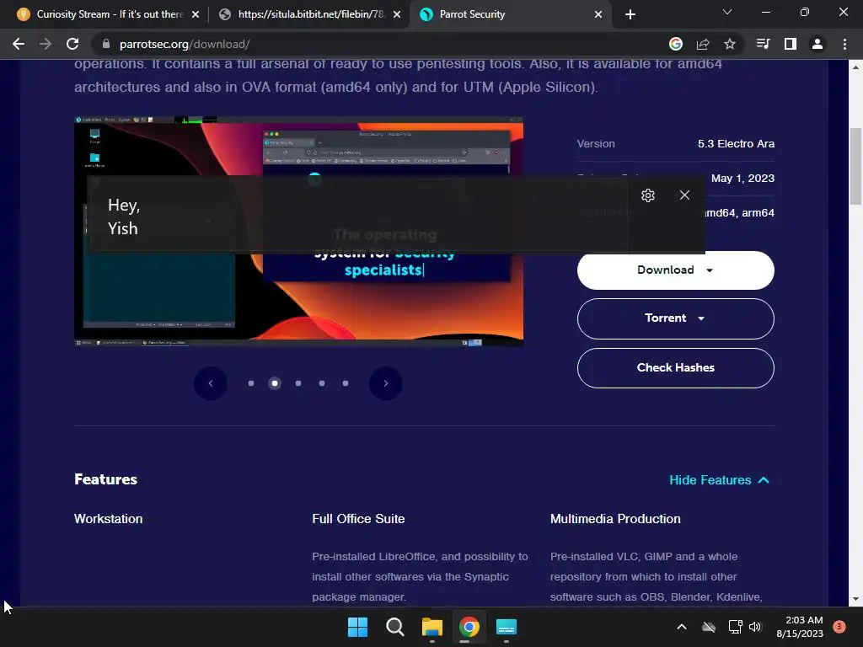
Task: Open the clock showing 2:03 AM
Action: click(800, 627)
